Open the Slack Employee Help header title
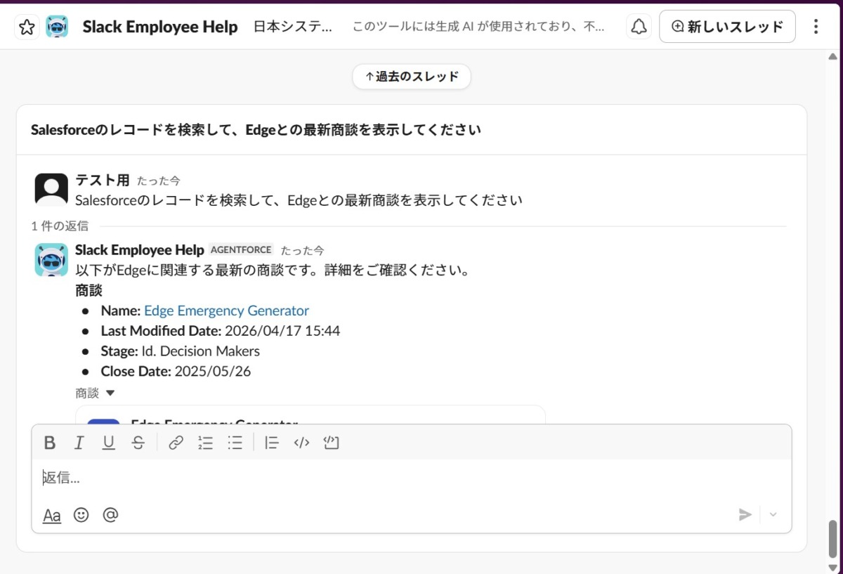The image size is (843, 574). [160, 27]
